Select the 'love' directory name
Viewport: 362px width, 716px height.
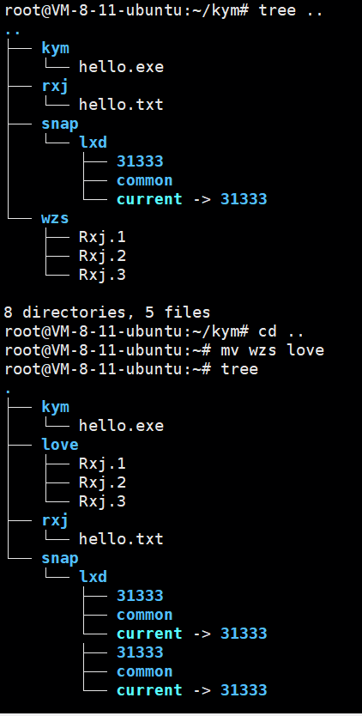pos(60,445)
